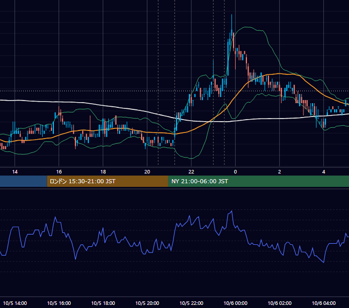
Task: Click the 10/5 18:00 timestamp on the oscillator axis
Action: (103, 303)
